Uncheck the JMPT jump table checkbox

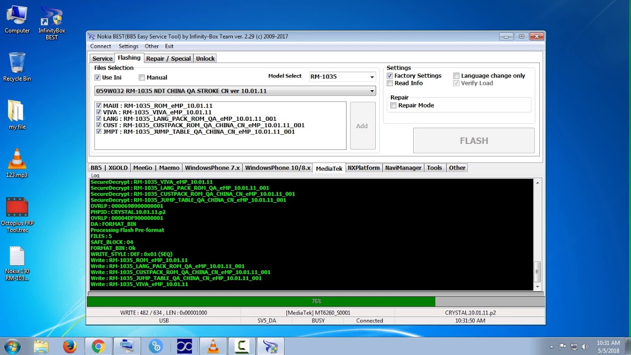coord(99,132)
